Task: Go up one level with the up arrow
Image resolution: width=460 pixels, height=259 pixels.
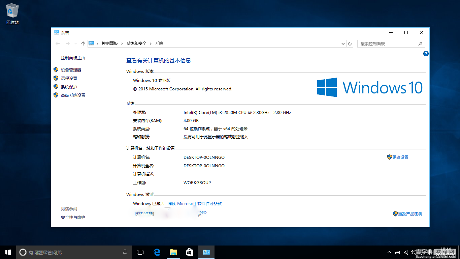Action: coord(83,44)
